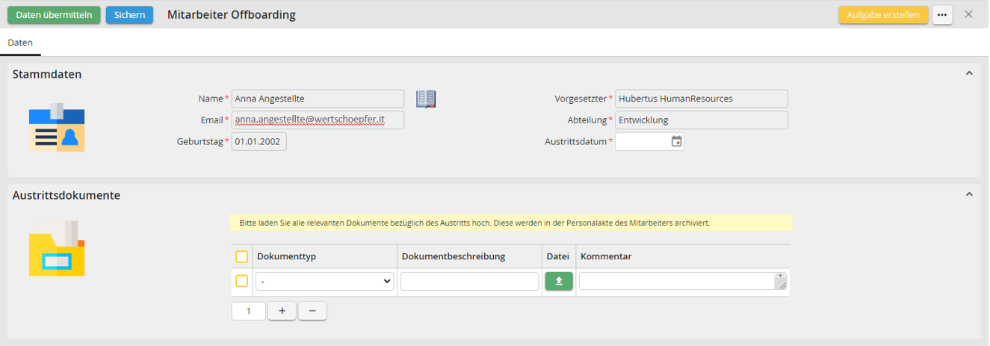Open the three-dots more options menu
The image size is (990, 346).
click(x=942, y=15)
